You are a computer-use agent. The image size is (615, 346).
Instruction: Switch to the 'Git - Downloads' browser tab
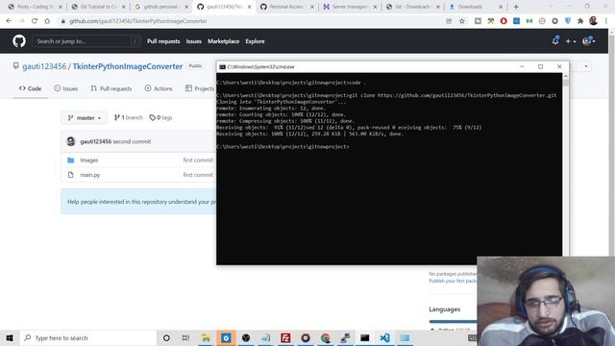[x=412, y=7]
